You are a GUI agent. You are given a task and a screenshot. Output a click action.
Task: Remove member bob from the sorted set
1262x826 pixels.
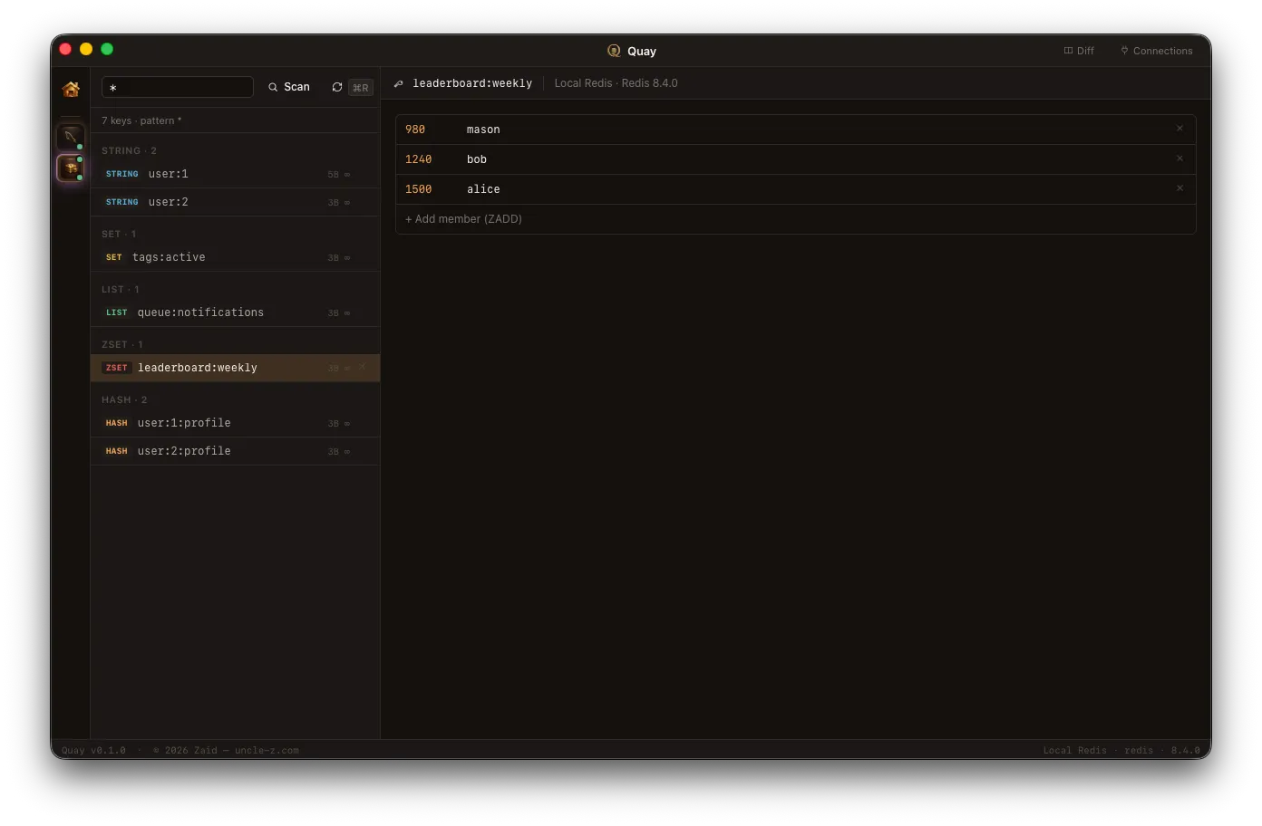1179,158
